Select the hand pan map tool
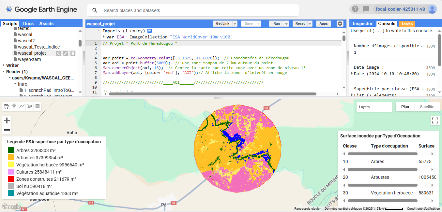 coord(7,106)
